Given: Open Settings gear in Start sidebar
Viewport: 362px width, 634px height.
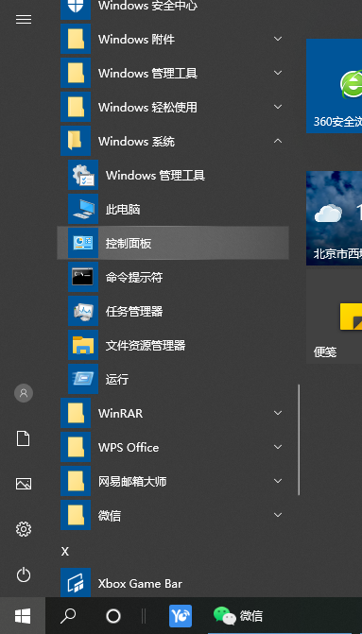Looking at the screenshot, I should tap(24, 529).
